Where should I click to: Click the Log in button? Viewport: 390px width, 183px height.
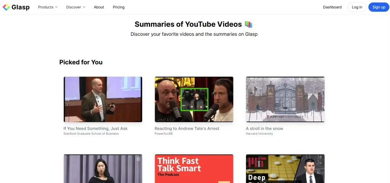tap(357, 7)
